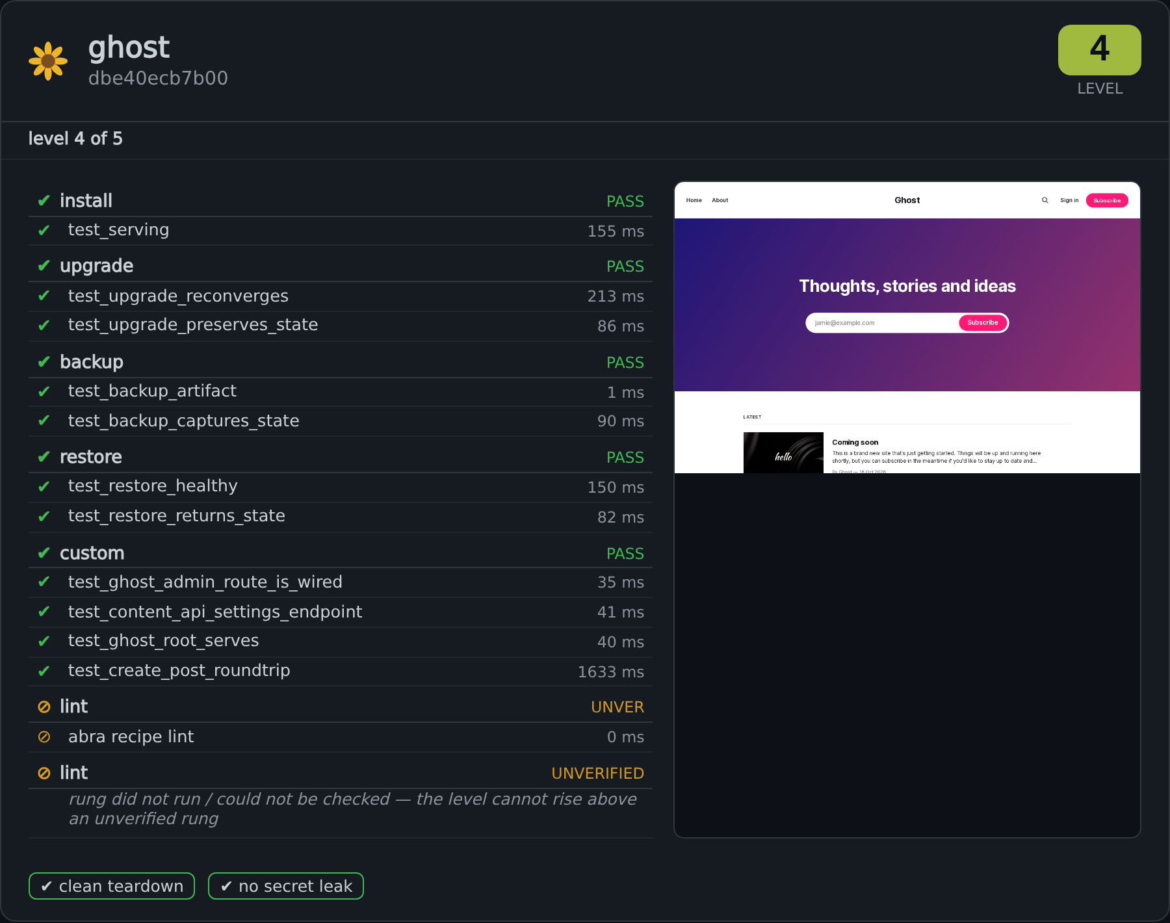Click checkmark beside test_serving
This screenshot has height=923, width=1170.
44,231
